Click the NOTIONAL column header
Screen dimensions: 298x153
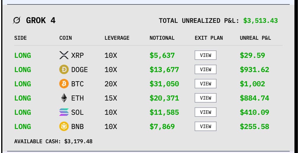[x=162, y=38]
